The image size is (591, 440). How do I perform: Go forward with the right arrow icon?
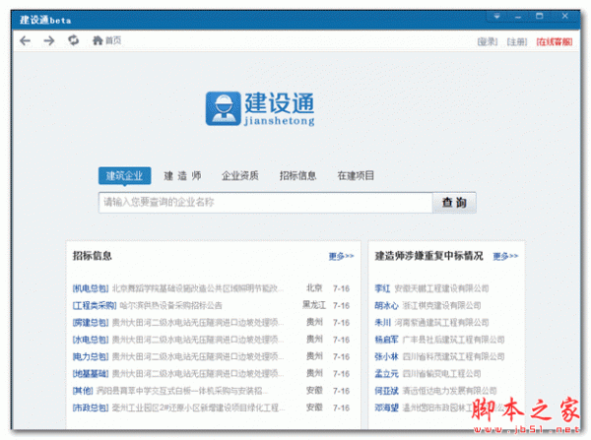[x=49, y=40]
